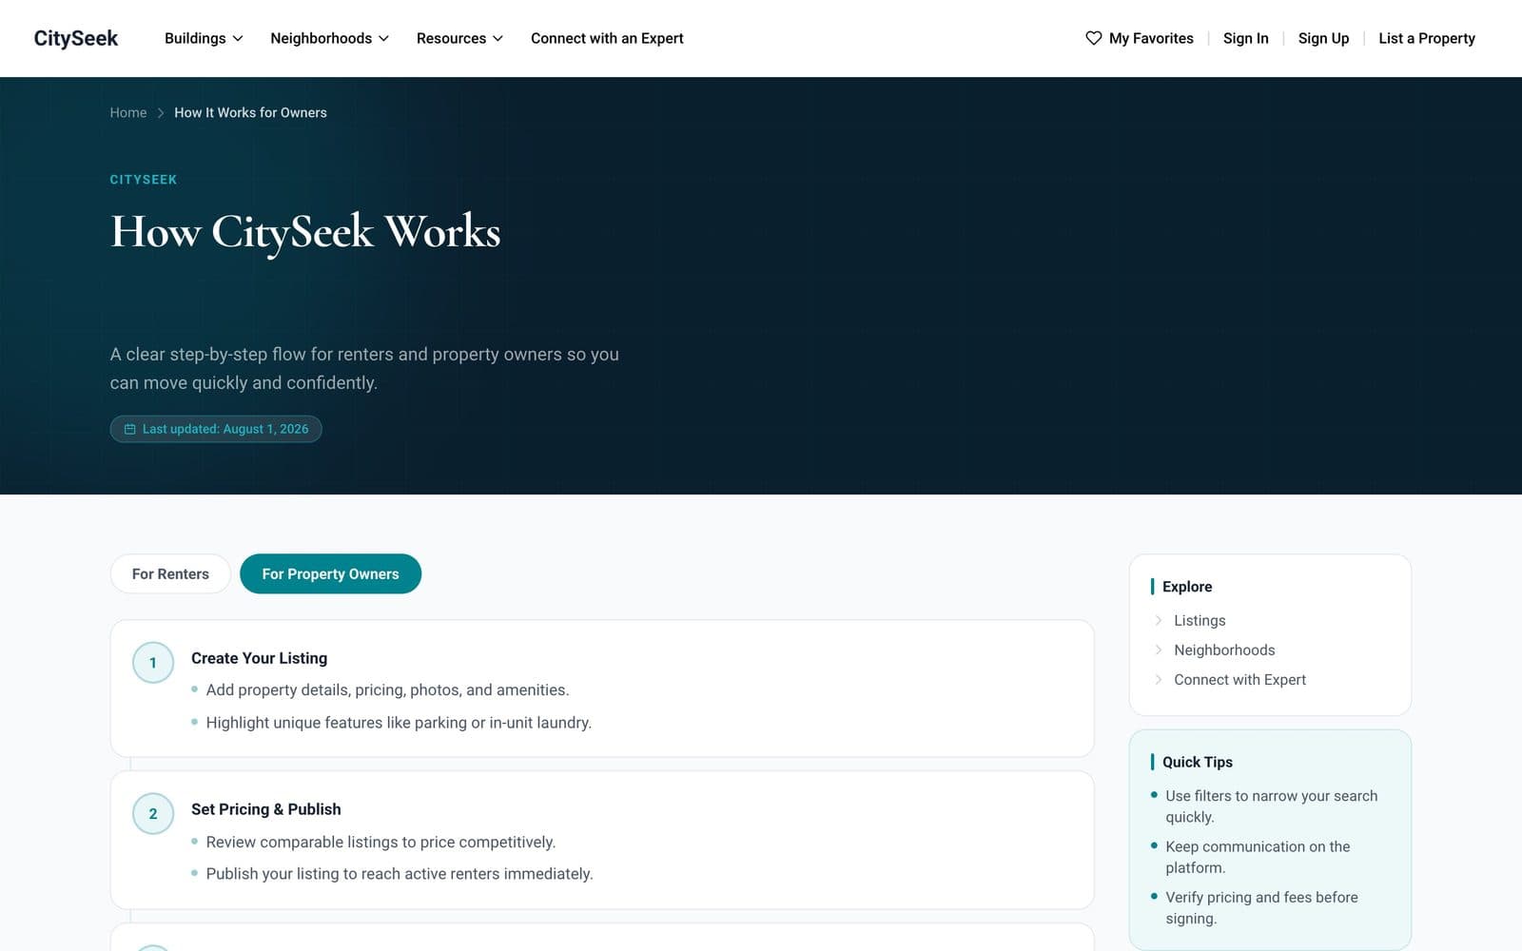Image resolution: width=1522 pixels, height=951 pixels.
Task: Go to My Favorites
Action: click(1140, 38)
